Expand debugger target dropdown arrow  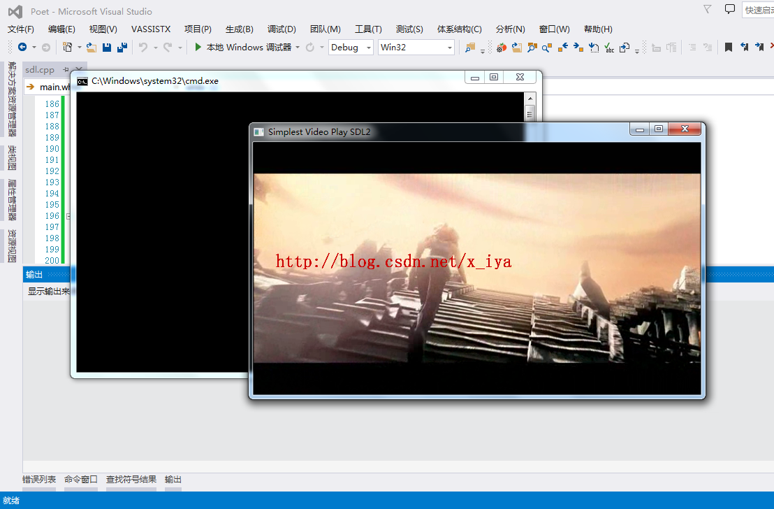(298, 47)
